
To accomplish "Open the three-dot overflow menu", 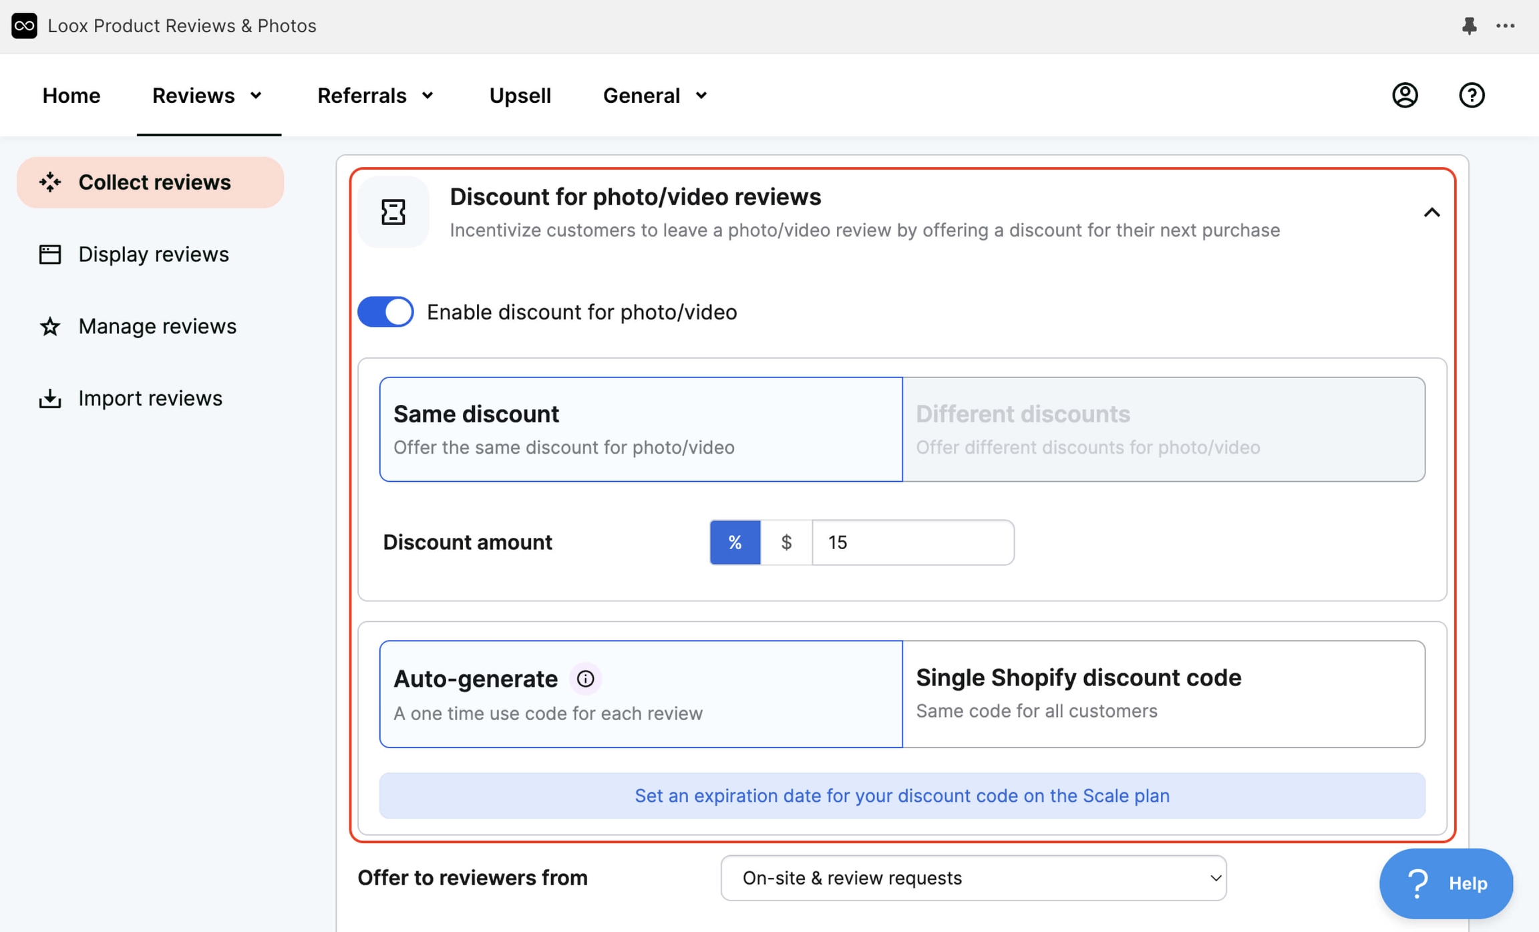I will 1506,25.
